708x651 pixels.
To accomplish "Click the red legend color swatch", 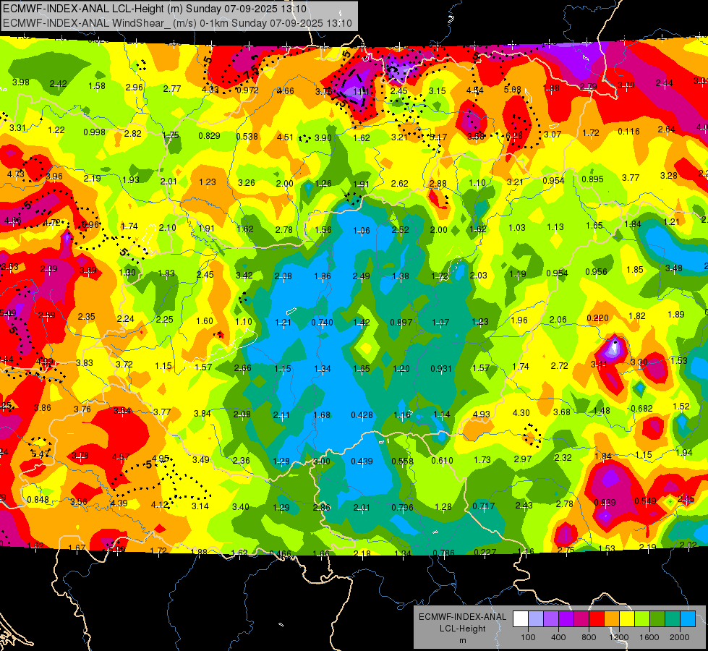I will click(597, 618).
